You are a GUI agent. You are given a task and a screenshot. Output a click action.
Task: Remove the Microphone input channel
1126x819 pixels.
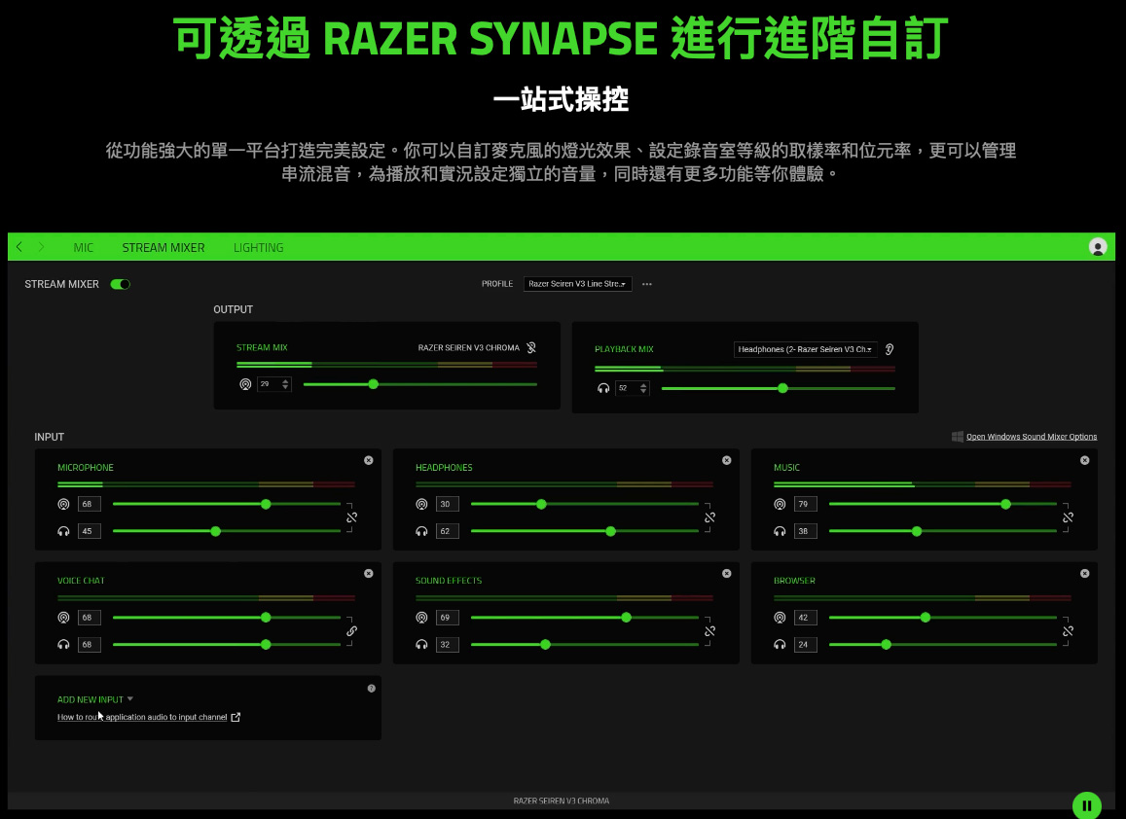(x=369, y=460)
